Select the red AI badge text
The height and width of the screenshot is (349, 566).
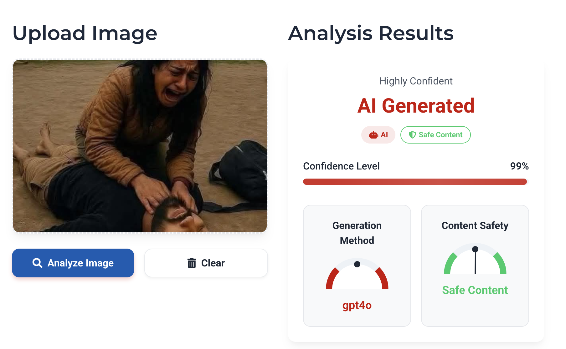coord(384,135)
